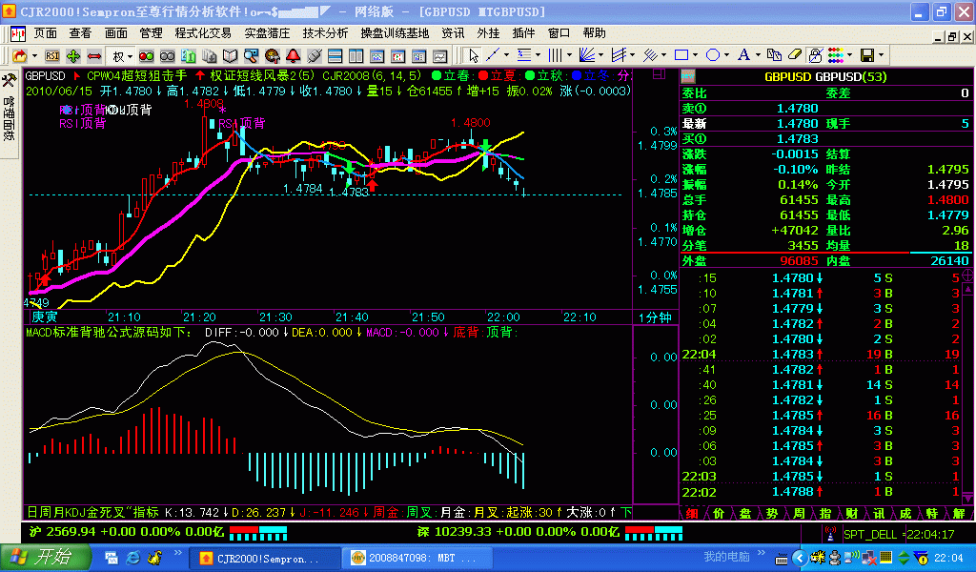Select the rectangle drawing tool
976x572 pixels.
(681, 55)
